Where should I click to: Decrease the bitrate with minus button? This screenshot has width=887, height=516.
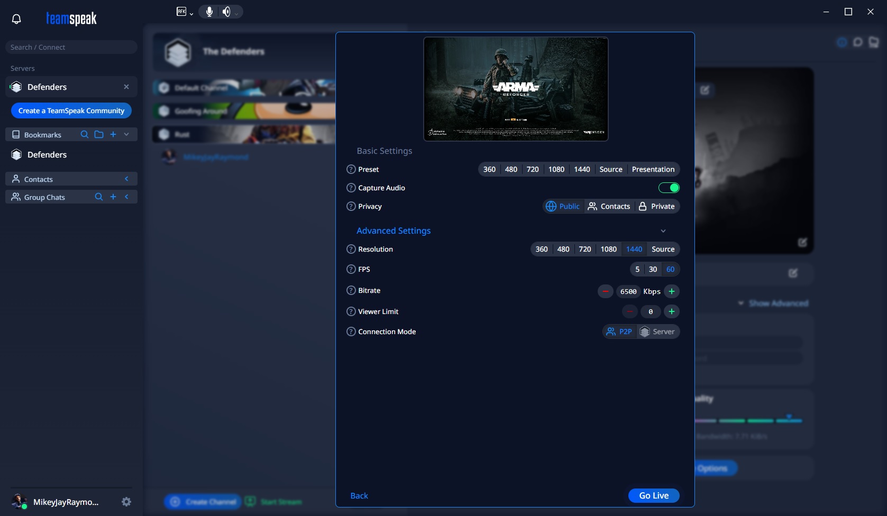[606, 291]
